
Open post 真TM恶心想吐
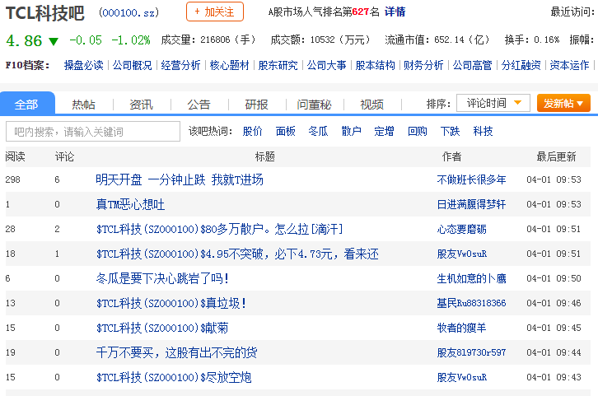pyautogui.click(x=130, y=204)
